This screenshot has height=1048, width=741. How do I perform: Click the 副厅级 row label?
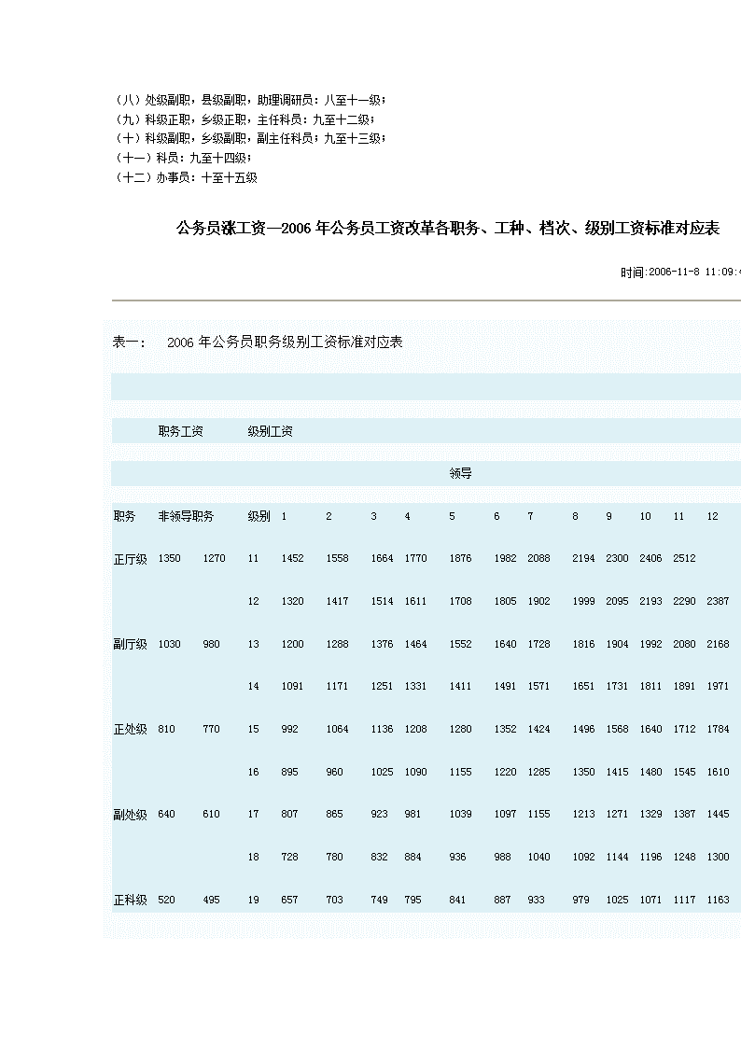point(131,644)
